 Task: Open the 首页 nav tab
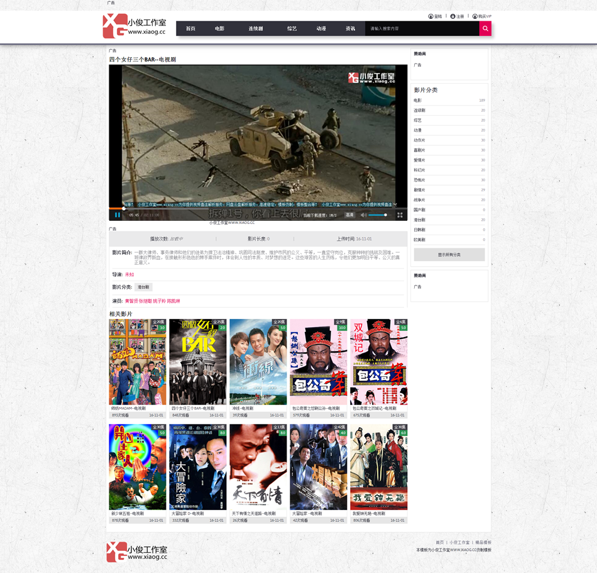click(x=190, y=28)
